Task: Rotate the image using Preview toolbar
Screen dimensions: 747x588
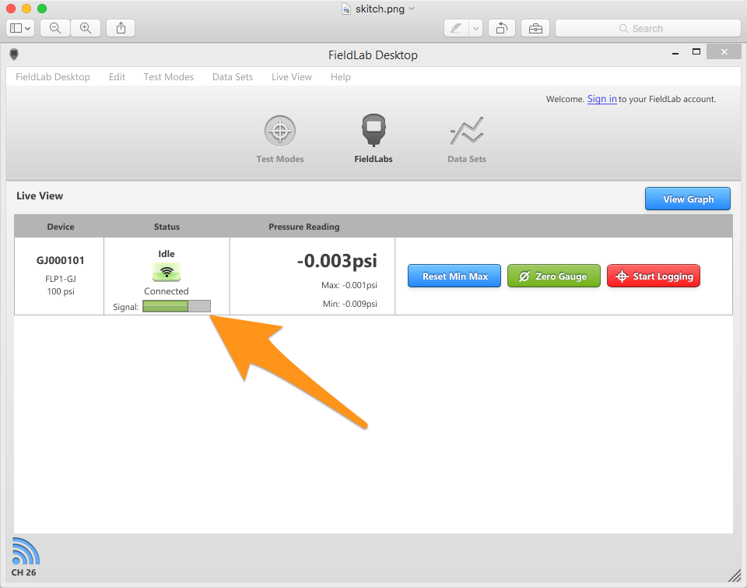Action: click(501, 29)
